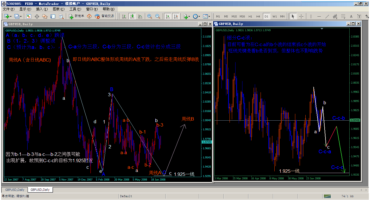Select the horizontal line drawing tool

coord(319,16)
